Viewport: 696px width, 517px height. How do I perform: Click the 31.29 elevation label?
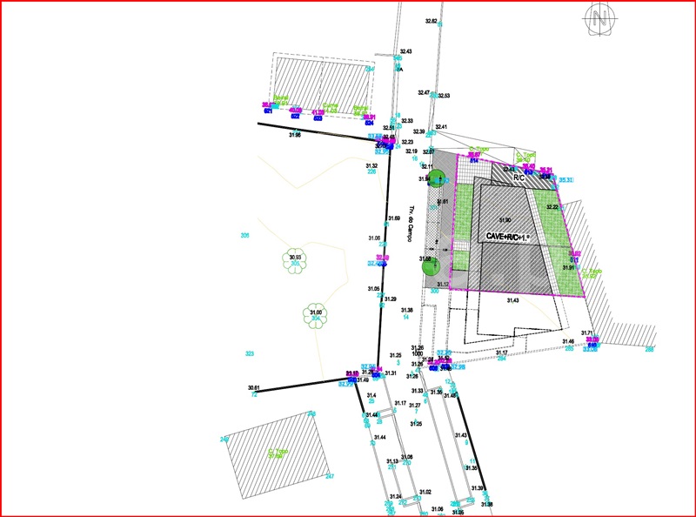click(390, 299)
